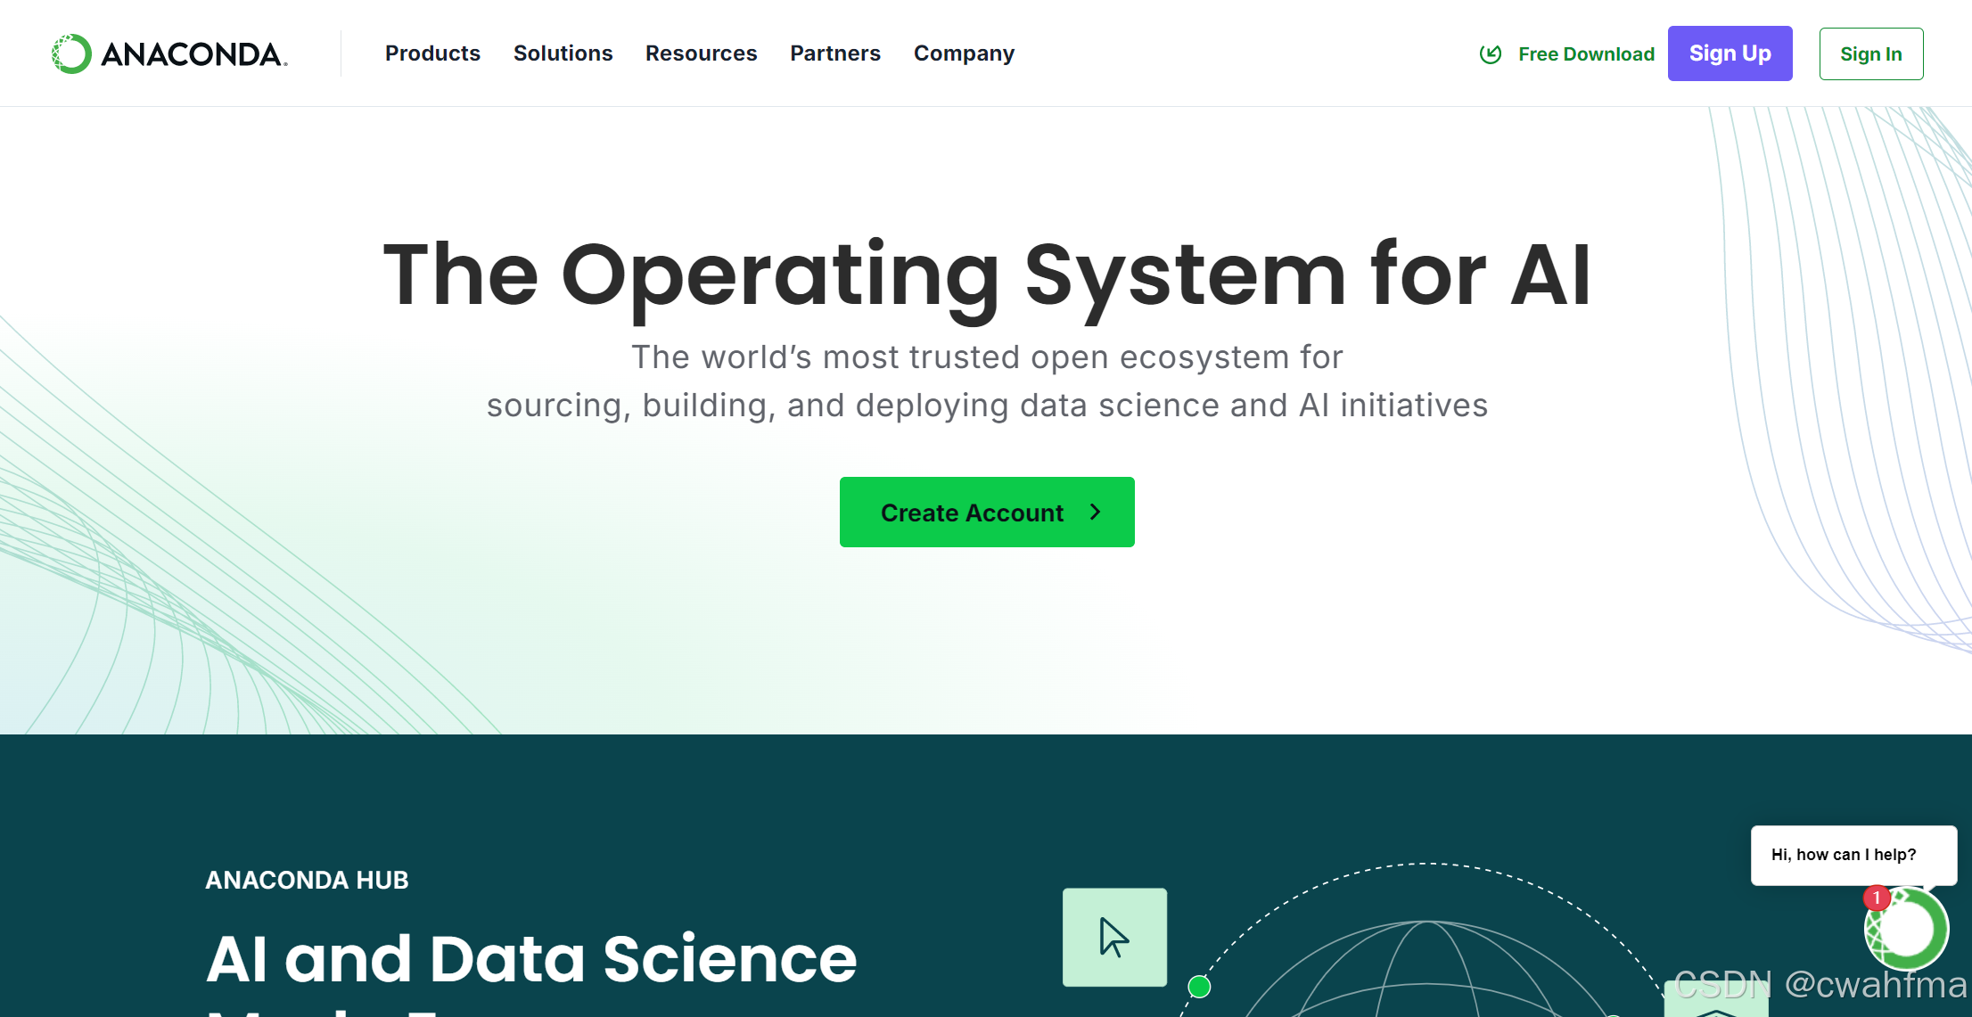Click the Operating System for AI headline

point(986,275)
